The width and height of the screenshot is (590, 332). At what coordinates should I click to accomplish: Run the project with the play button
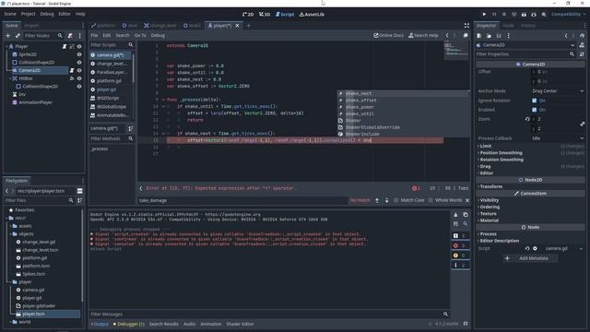pos(484,15)
